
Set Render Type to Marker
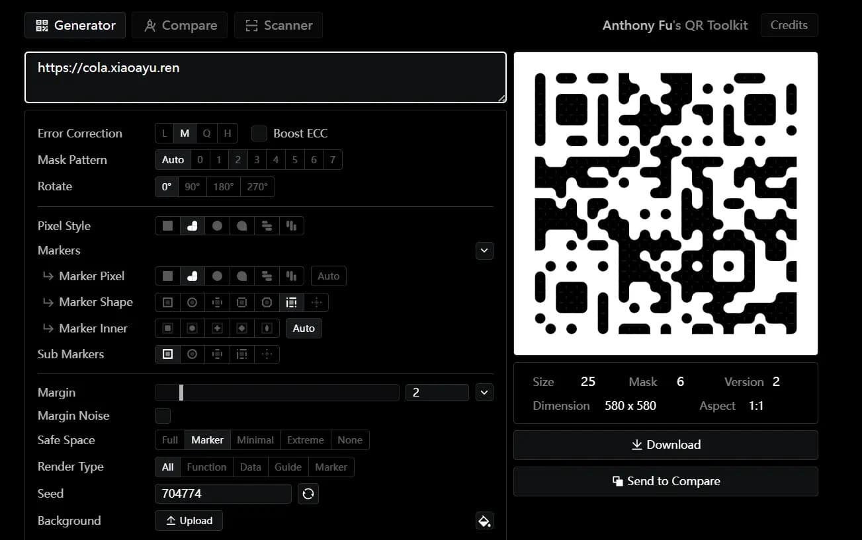pos(331,467)
